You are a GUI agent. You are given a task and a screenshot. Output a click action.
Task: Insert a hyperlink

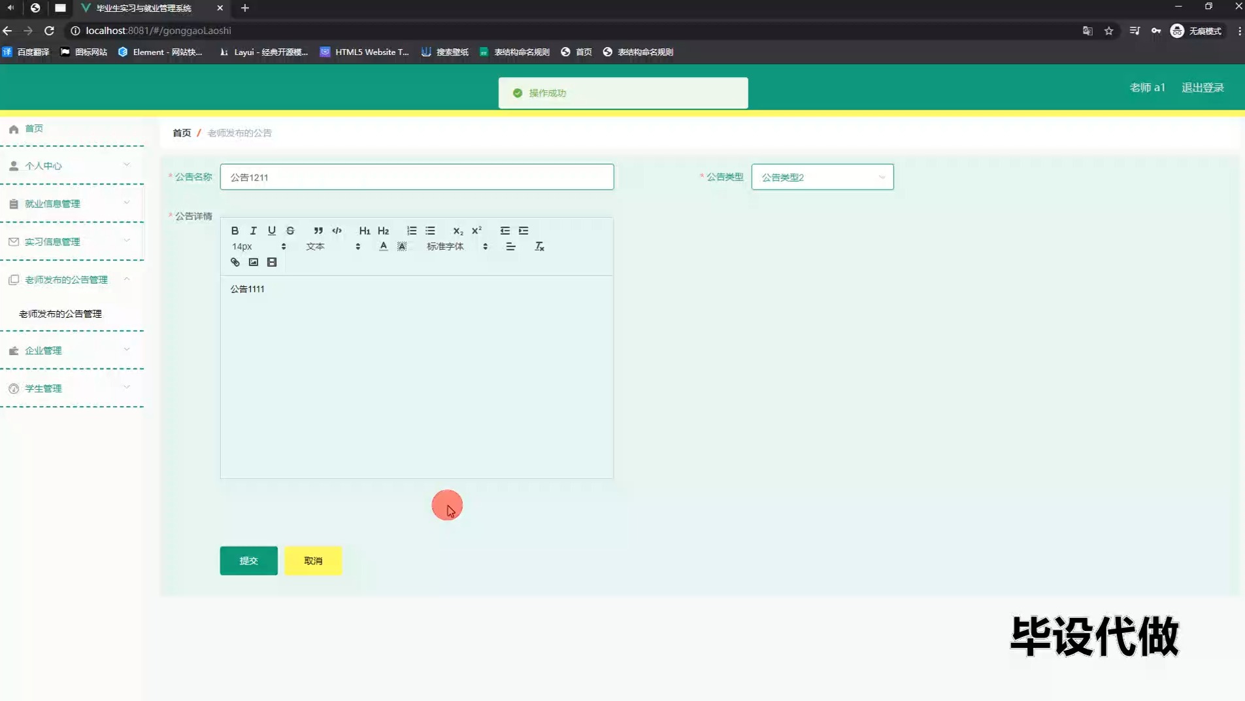coord(235,262)
